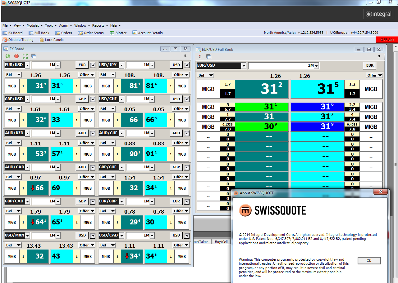Open the Blotter module
398x283 pixels.
pyautogui.click(x=118, y=33)
